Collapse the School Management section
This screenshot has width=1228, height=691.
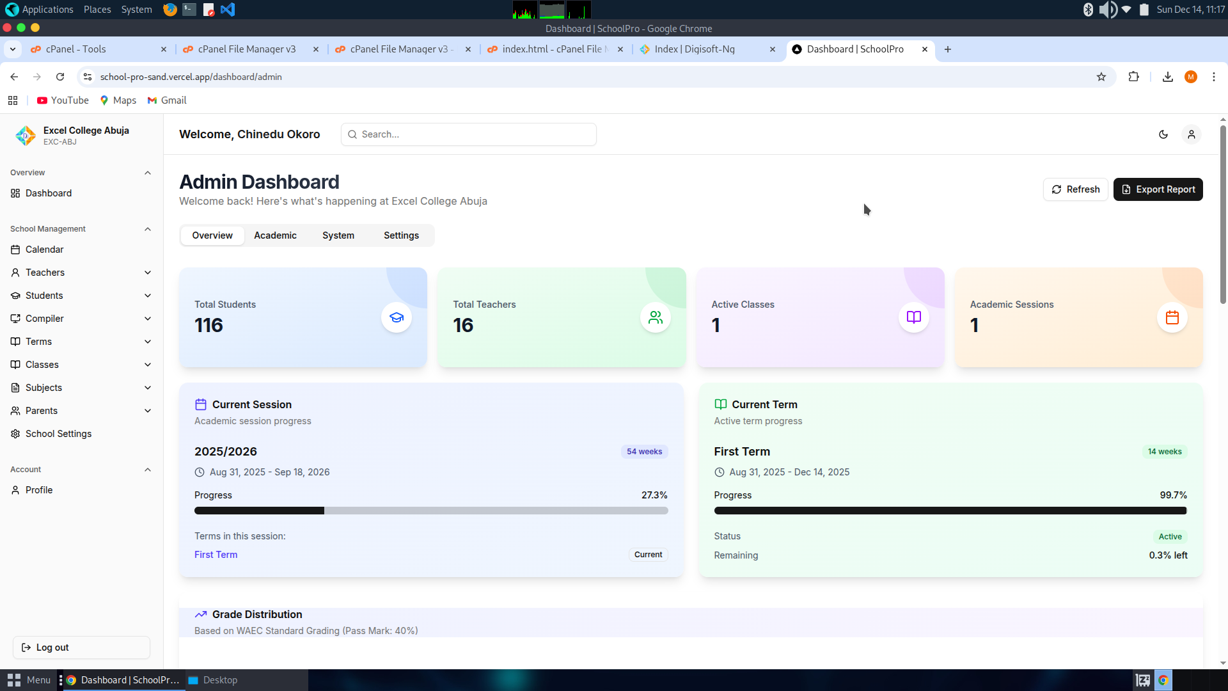click(147, 229)
